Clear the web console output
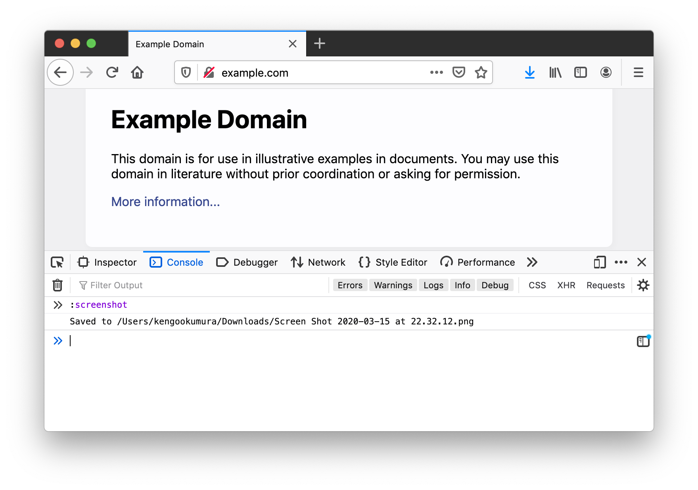The height and width of the screenshot is (490, 698). point(58,285)
